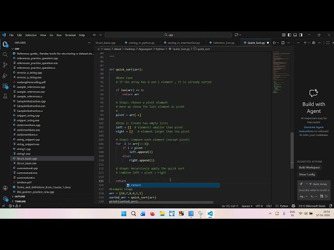Configure chat tools icon
Image resolution: width=334 pixels, height=250 pixels.
click(x=321, y=196)
